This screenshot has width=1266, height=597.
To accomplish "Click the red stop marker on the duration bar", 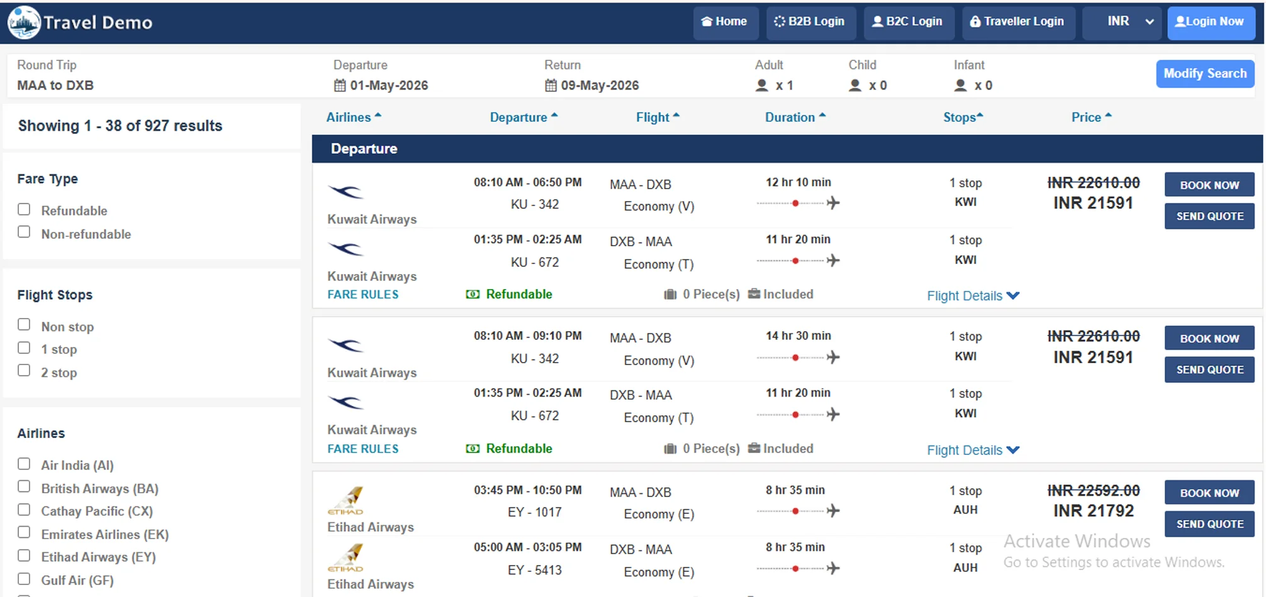I will click(795, 203).
